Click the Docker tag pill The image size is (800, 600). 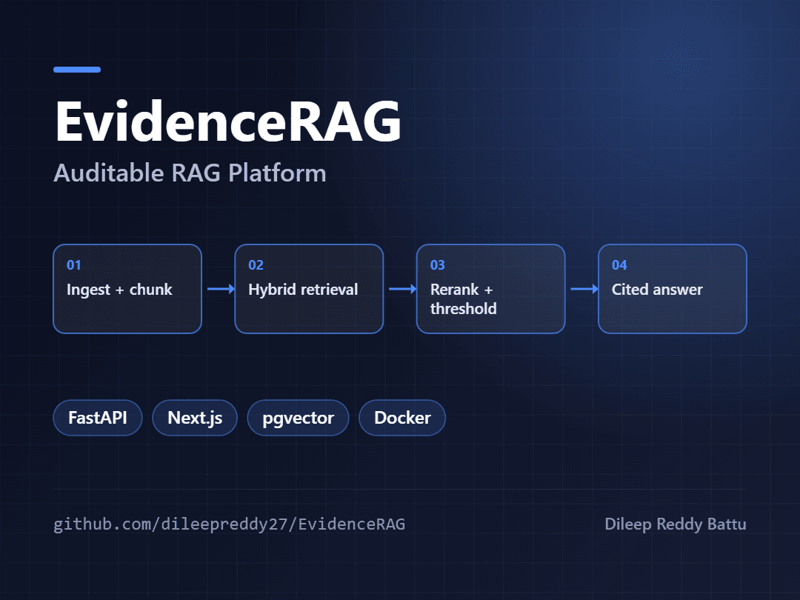coord(402,418)
